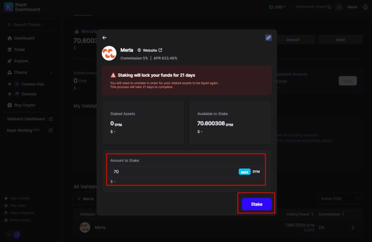Screen dimensions: 372x242
Task: Go back using the modal's back arrow
Action: point(104,37)
